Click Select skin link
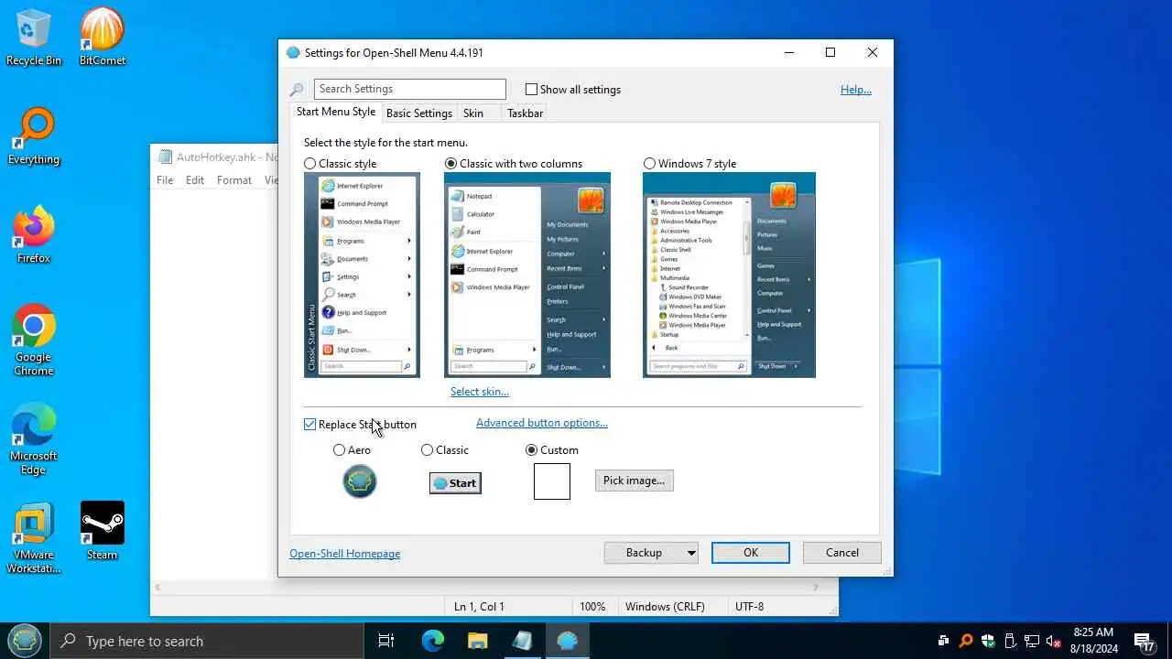Screen dimensions: 1172x659 480,392
